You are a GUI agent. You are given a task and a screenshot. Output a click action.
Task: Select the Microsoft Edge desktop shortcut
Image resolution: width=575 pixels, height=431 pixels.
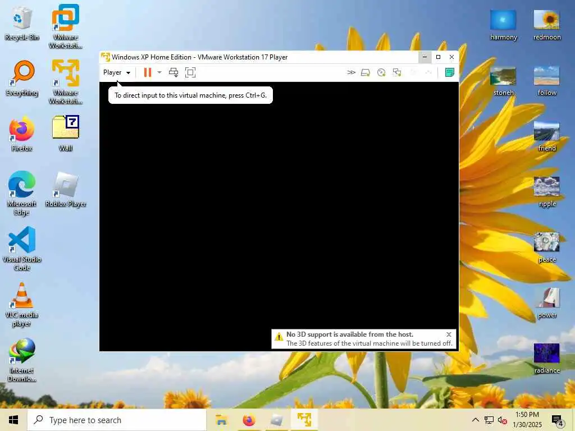click(22, 193)
